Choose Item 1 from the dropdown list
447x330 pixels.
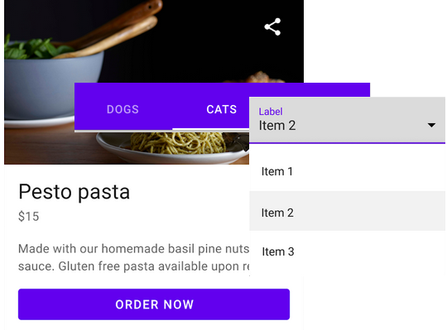tap(347, 171)
